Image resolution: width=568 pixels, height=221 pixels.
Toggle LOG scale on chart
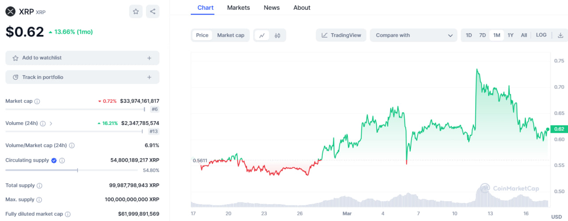pos(541,35)
